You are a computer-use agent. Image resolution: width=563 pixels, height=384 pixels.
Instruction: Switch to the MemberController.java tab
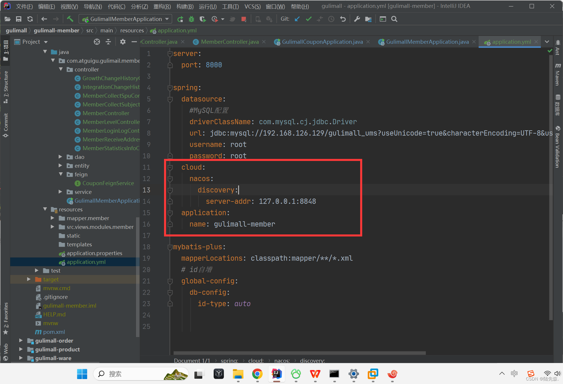pyautogui.click(x=229, y=42)
